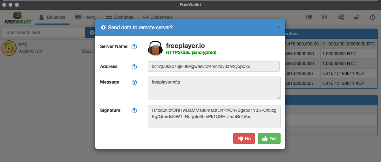Close the Send data dialog with X

(x=278, y=27)
